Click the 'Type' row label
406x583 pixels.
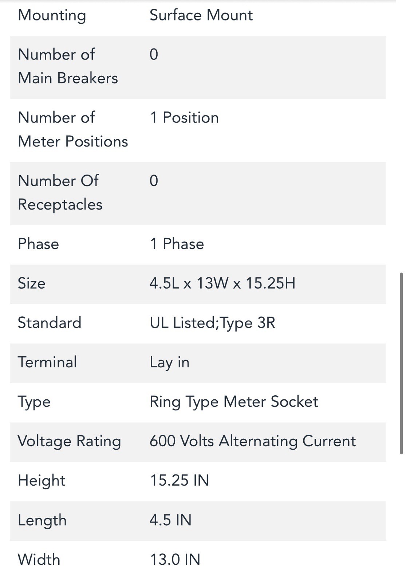tap(34, 402)
